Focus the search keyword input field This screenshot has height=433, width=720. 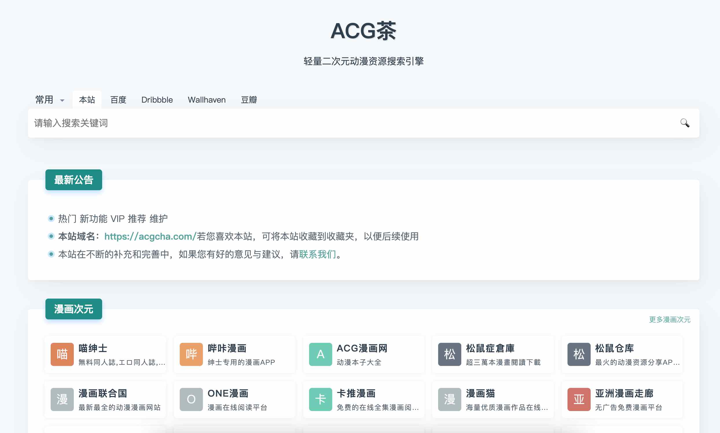click(350, 123)
